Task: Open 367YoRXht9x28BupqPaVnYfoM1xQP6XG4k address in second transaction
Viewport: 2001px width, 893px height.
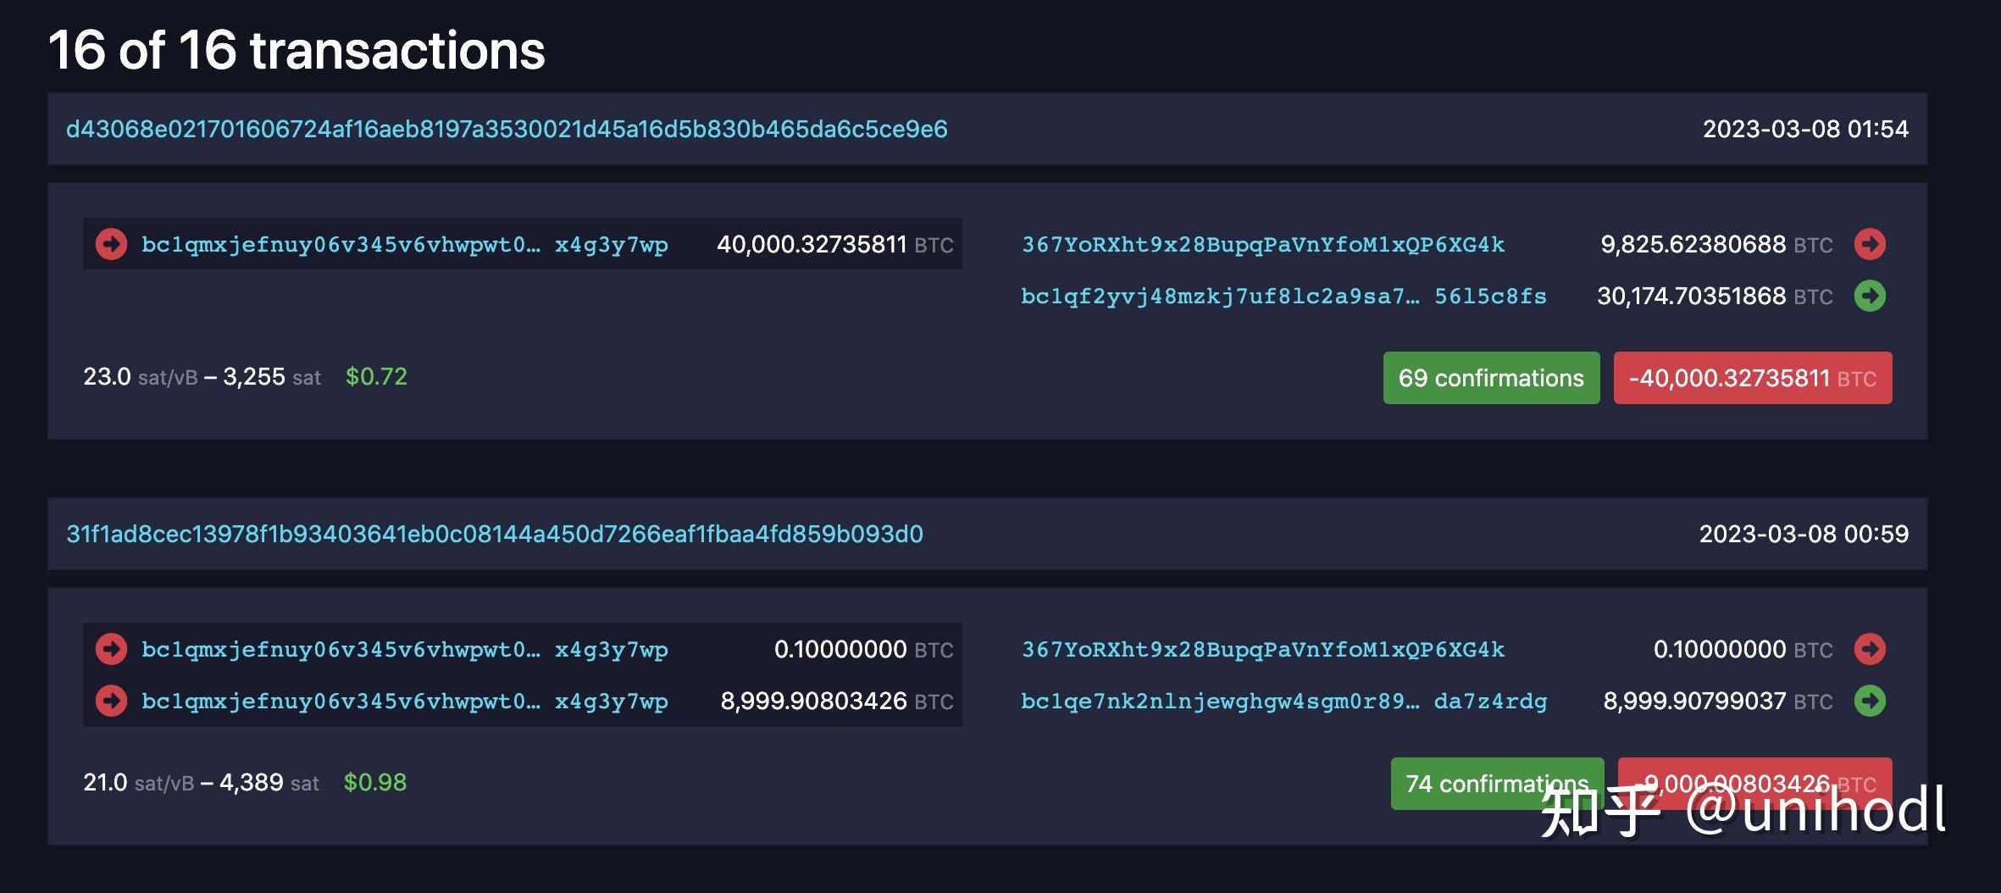Action: (x=1263, y=649)
